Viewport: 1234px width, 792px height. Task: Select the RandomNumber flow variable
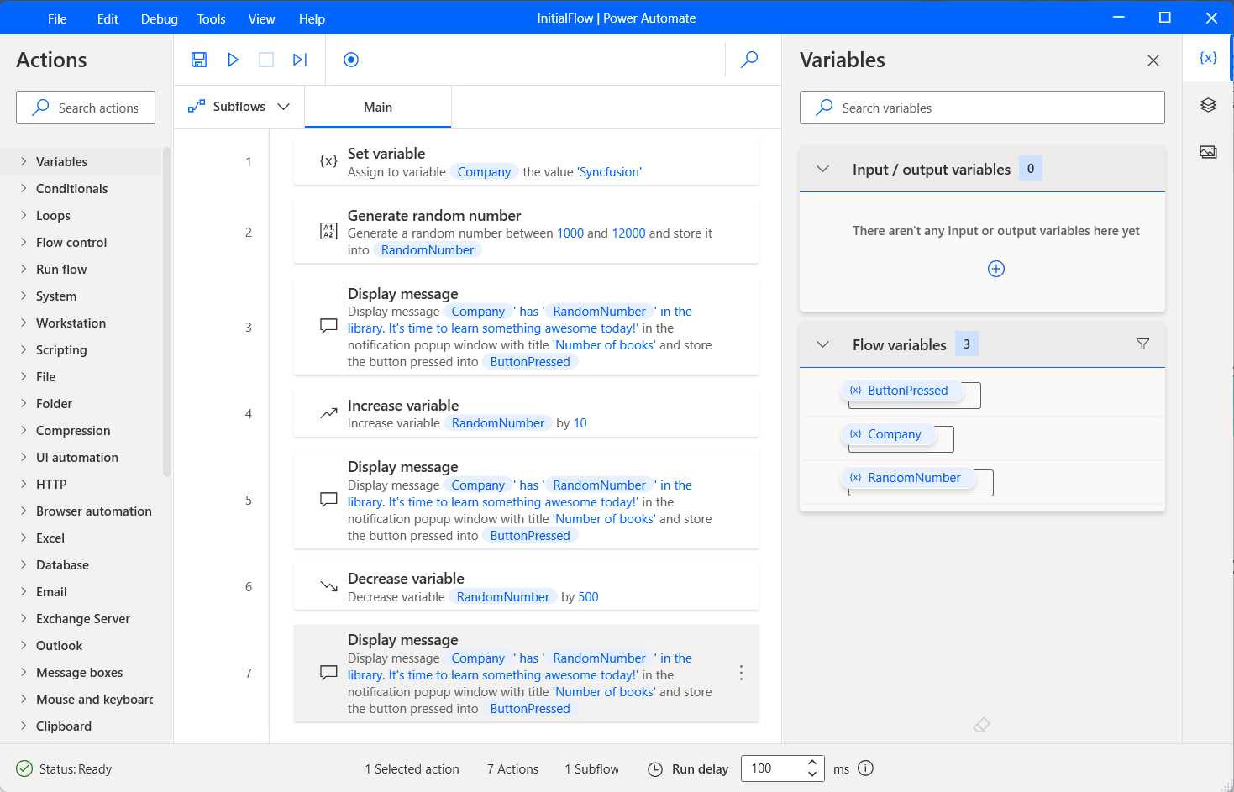coord(908,478)
